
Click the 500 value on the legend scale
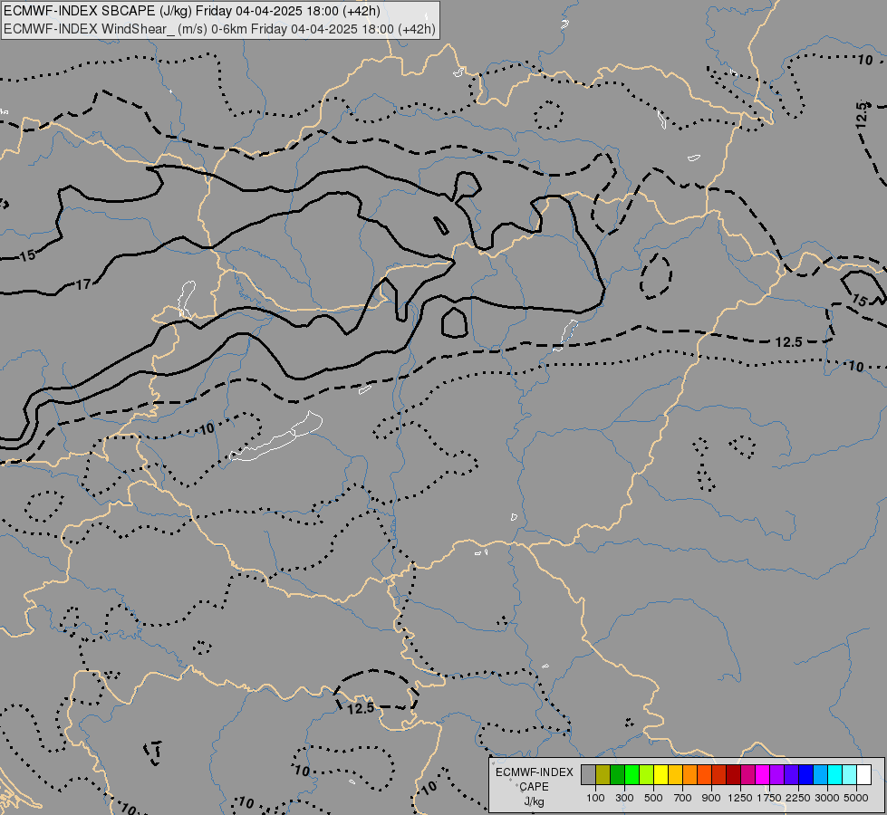(x=653, y=798)
